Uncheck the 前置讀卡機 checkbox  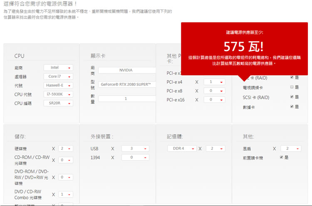click(282, 157)
